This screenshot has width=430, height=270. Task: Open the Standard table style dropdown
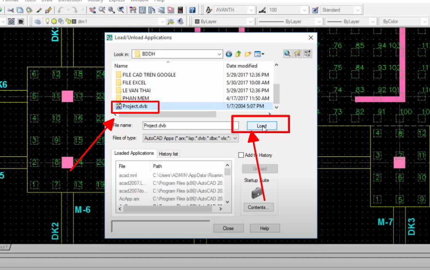coord(357,10)
